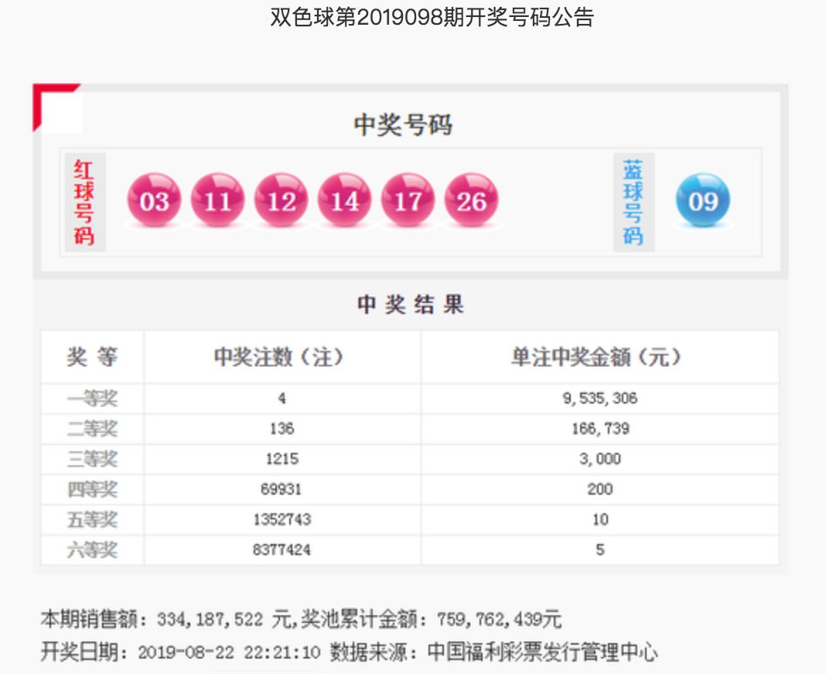Viewport: 826px width, 674px height.
Task: Select the 一等奖 row label
Action: point(92,398)
